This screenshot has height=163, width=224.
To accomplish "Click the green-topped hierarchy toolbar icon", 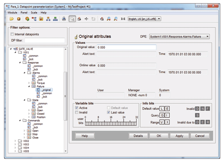I will pyautogui.click(x=56, y=19).
